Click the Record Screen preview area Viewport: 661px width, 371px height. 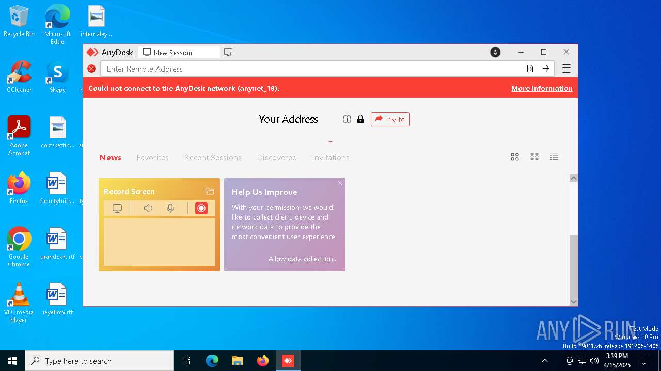click(x=159, y=242)
